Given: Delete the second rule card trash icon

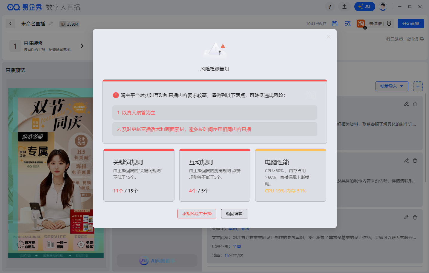Looking at the screenshot, I should point(415,161).
